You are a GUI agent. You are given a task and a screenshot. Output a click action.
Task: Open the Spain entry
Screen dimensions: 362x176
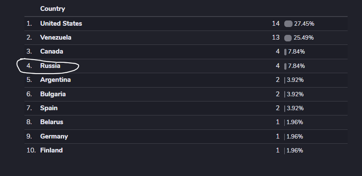(x=48, y=108)
